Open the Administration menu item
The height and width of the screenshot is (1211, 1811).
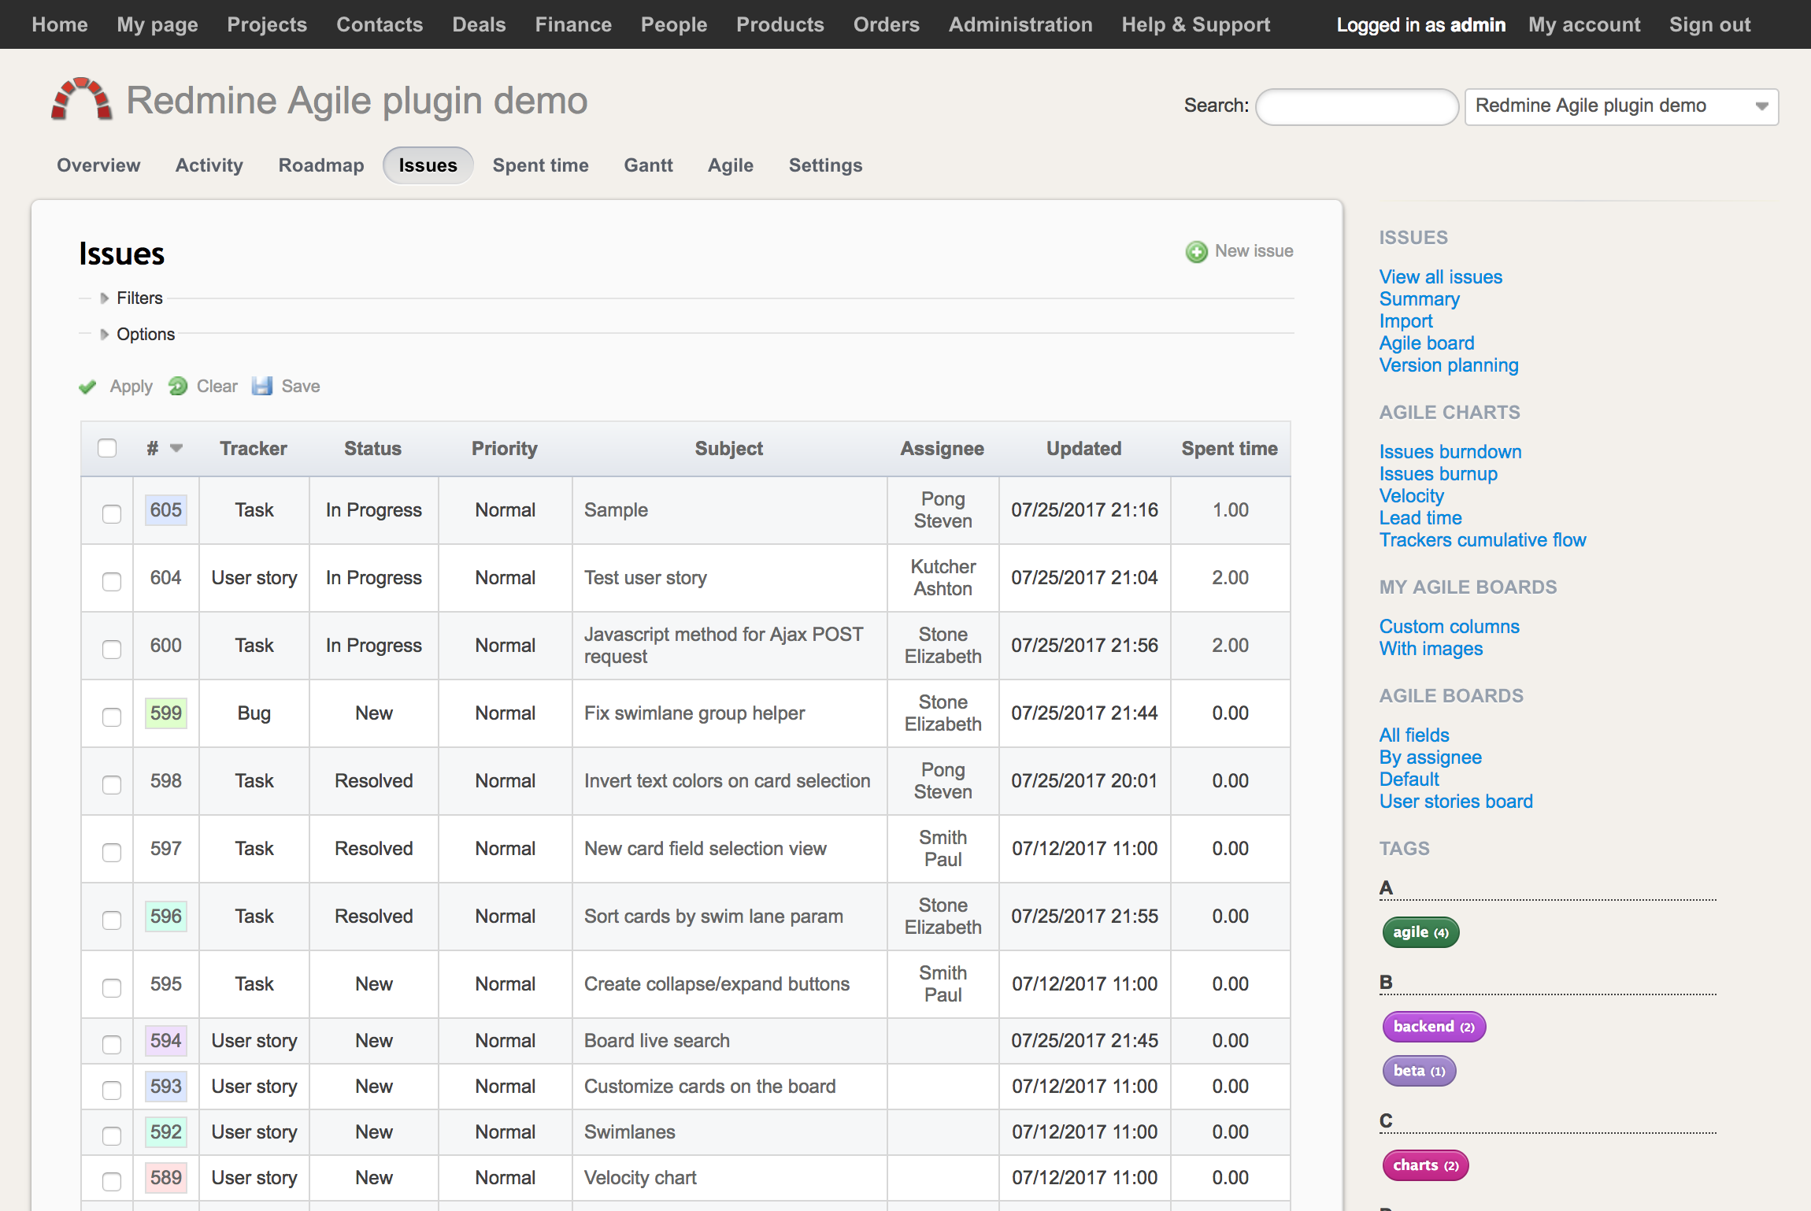click(x=1020, y=24)
